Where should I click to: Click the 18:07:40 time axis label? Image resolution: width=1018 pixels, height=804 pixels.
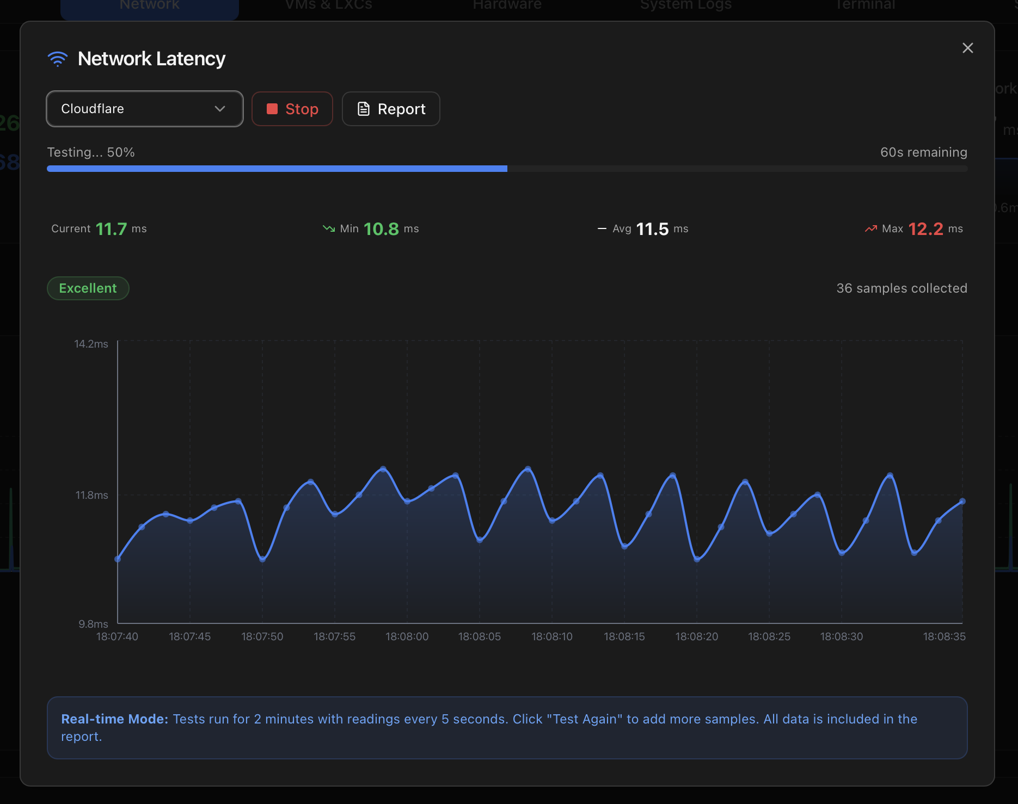coord(117,636)
